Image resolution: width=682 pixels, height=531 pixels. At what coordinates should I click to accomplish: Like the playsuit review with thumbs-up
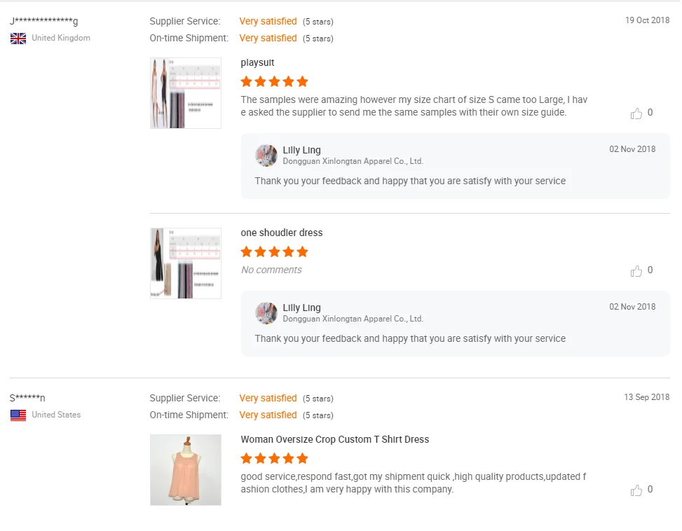point(636,113)
